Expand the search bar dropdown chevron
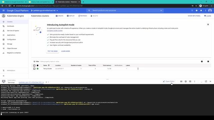 (x=161, y=10)
